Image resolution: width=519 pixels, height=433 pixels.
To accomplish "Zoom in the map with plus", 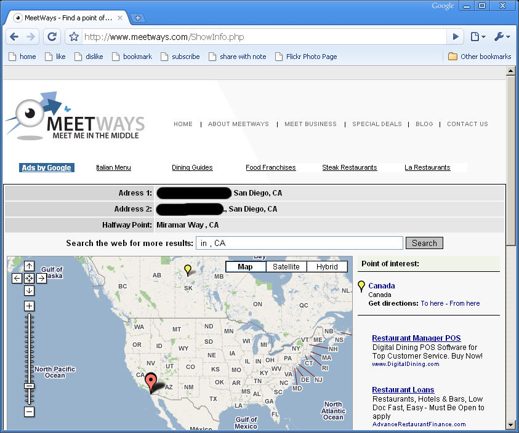I will pos(29,306).
